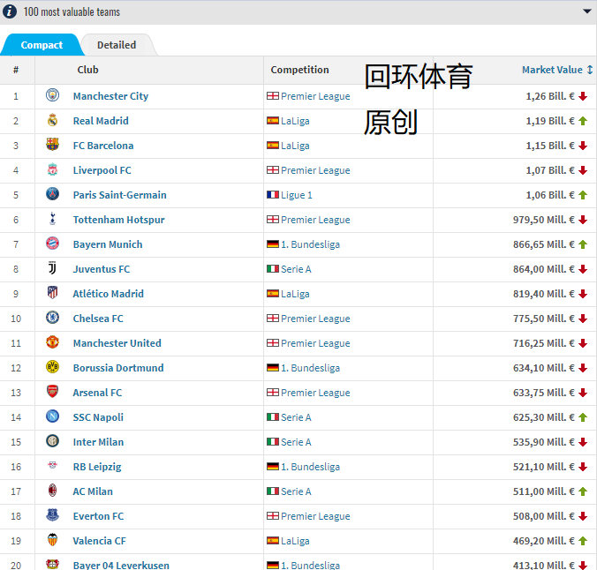The image size is (597, 570).
Task: Open Real Madrid crest icon
Action: click(x=52, y=120)
